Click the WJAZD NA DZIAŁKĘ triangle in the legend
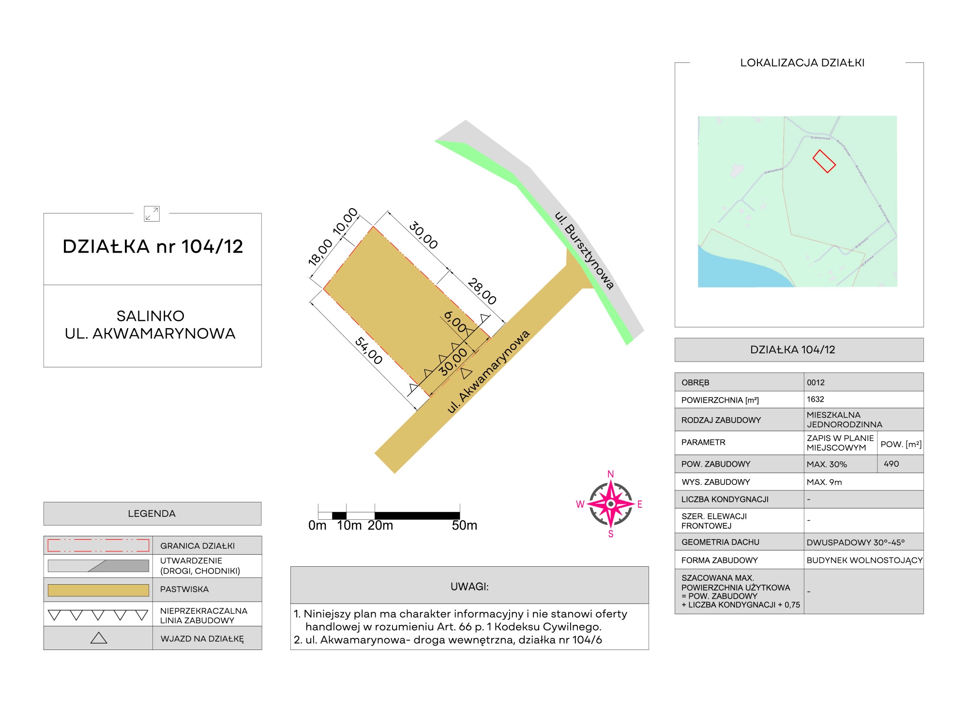 [99, 638]
